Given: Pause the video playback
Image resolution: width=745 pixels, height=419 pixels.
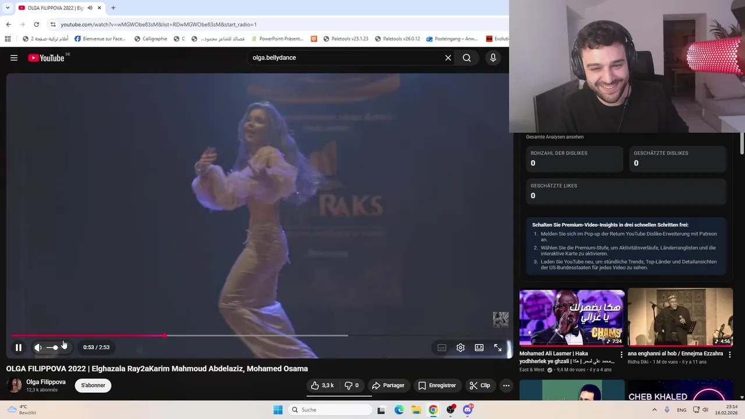Looking at the screenshot, I should coord(19,347).
